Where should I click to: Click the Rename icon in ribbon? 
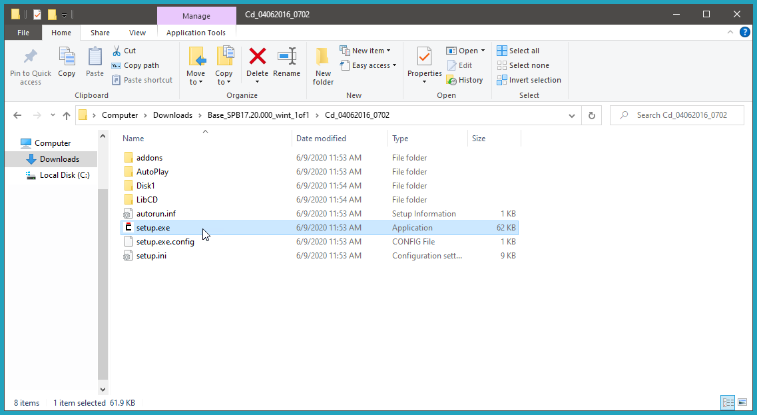coord(286,57)
